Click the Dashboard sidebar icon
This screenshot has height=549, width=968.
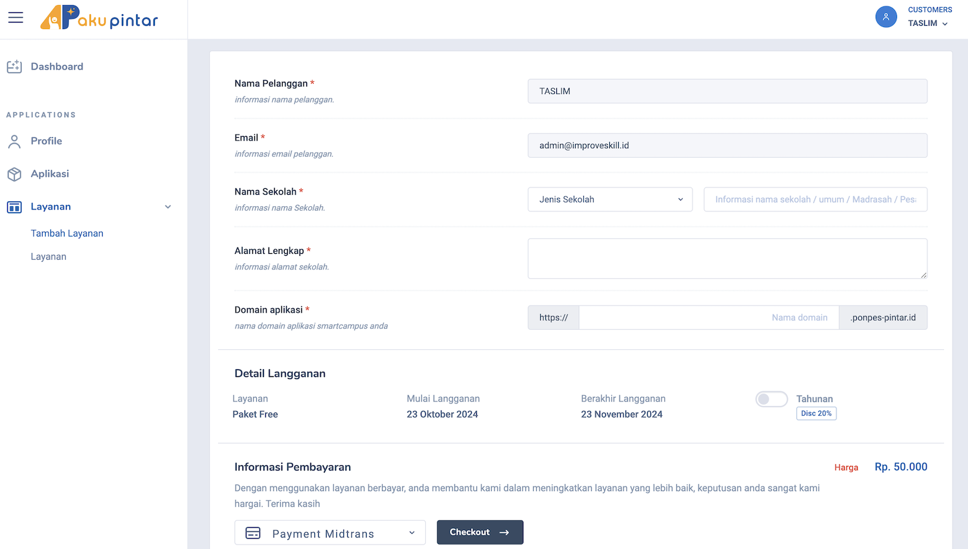click(x=14, y=66)
